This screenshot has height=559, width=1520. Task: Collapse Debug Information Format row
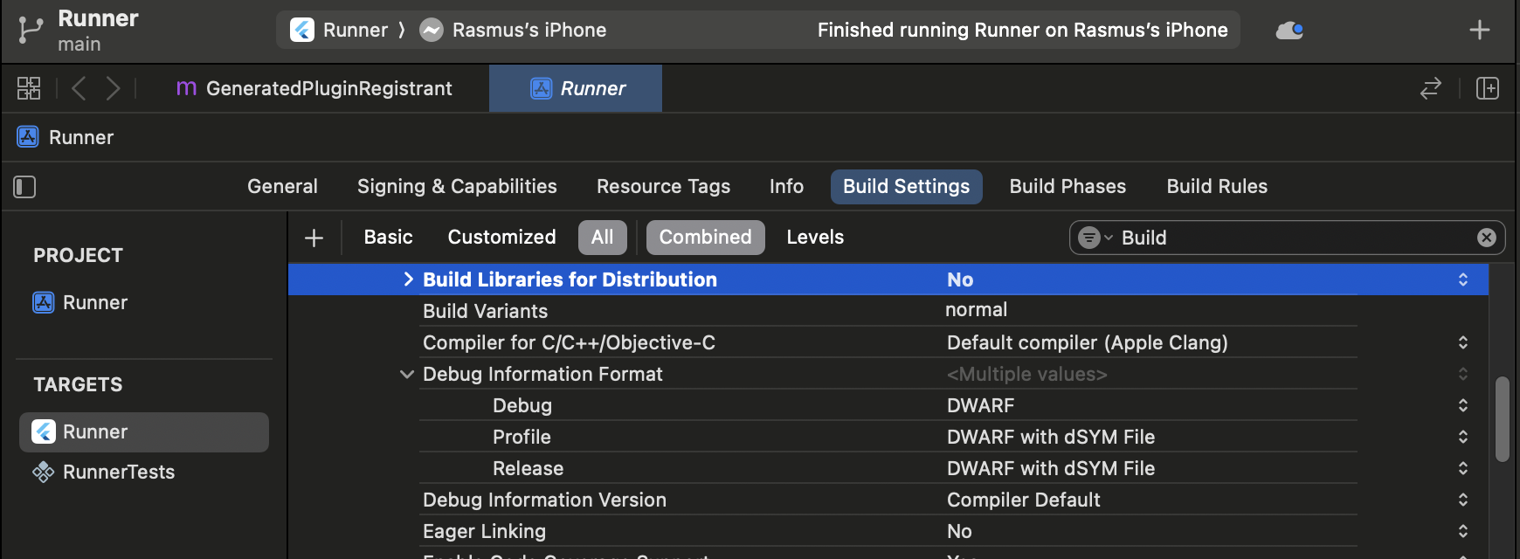pyautogui.click(x=407, y=374)
